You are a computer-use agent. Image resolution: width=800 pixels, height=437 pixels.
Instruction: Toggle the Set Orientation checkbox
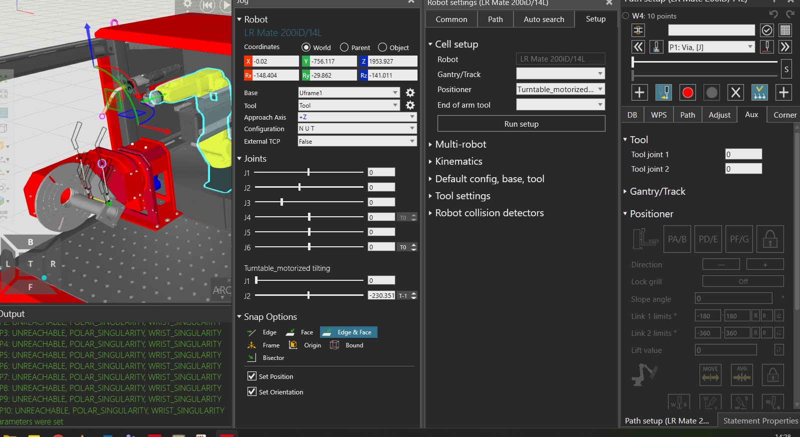pos(252,391)
